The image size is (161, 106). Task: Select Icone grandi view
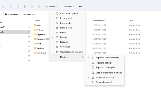pyautogui.click(x=68, y=18)
